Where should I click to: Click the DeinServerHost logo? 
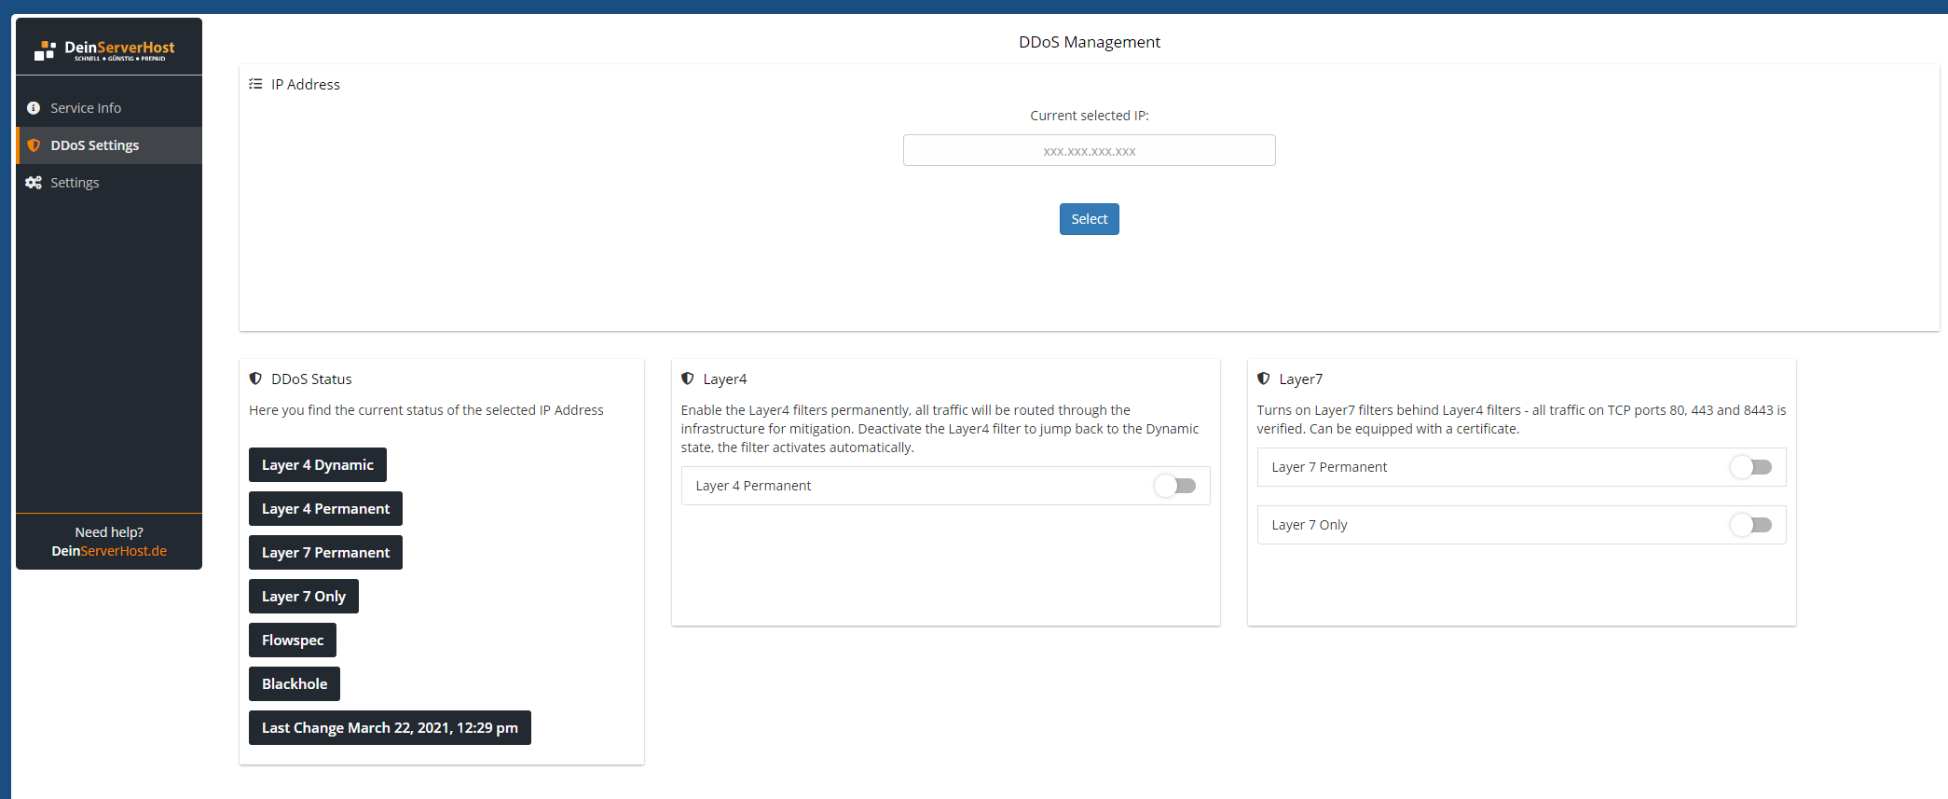tap(104, 49)
